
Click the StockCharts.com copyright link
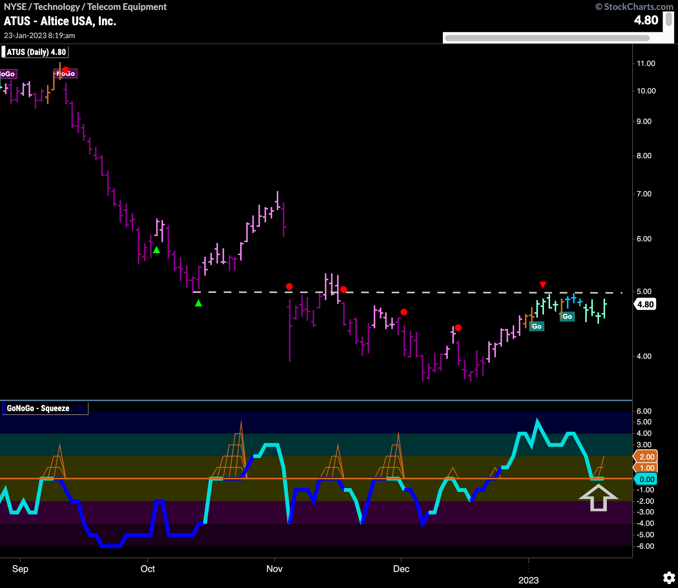click(x=634, y=6)
